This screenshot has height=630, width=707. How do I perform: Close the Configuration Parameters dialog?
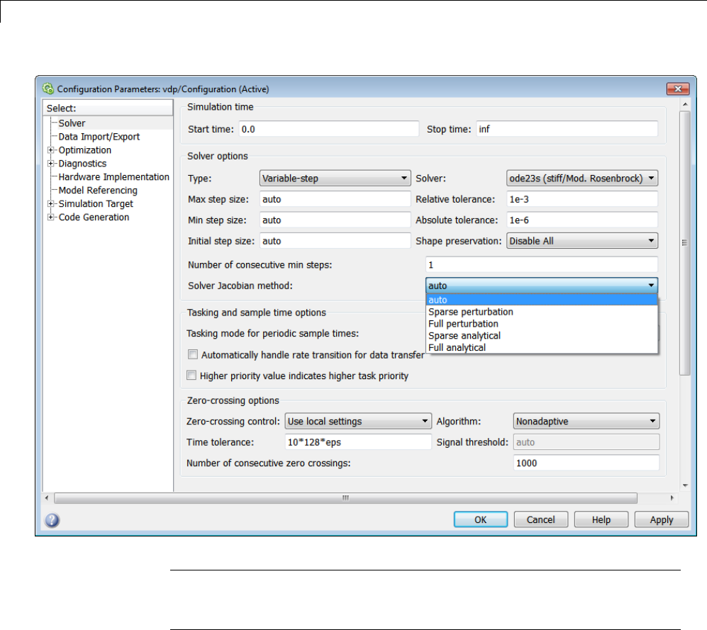click(x=678, y=89)
